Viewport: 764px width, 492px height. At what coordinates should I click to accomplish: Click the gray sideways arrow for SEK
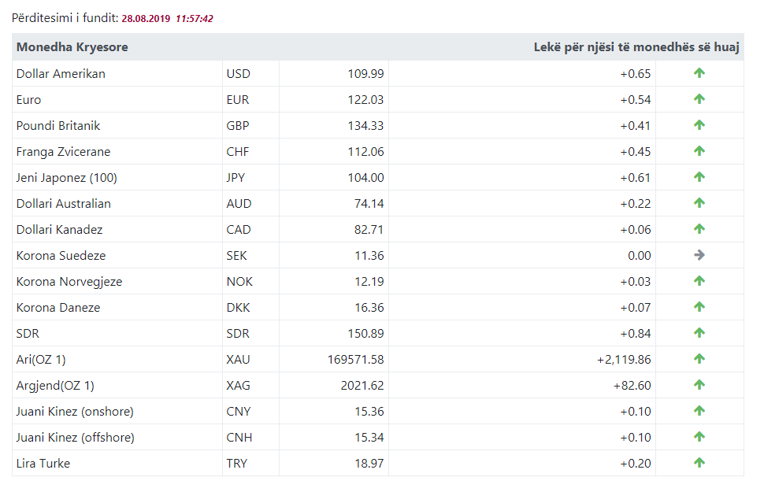[699, 255]
